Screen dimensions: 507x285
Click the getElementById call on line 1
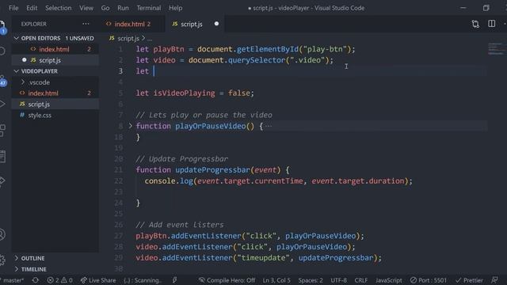(x=268, y=49)
